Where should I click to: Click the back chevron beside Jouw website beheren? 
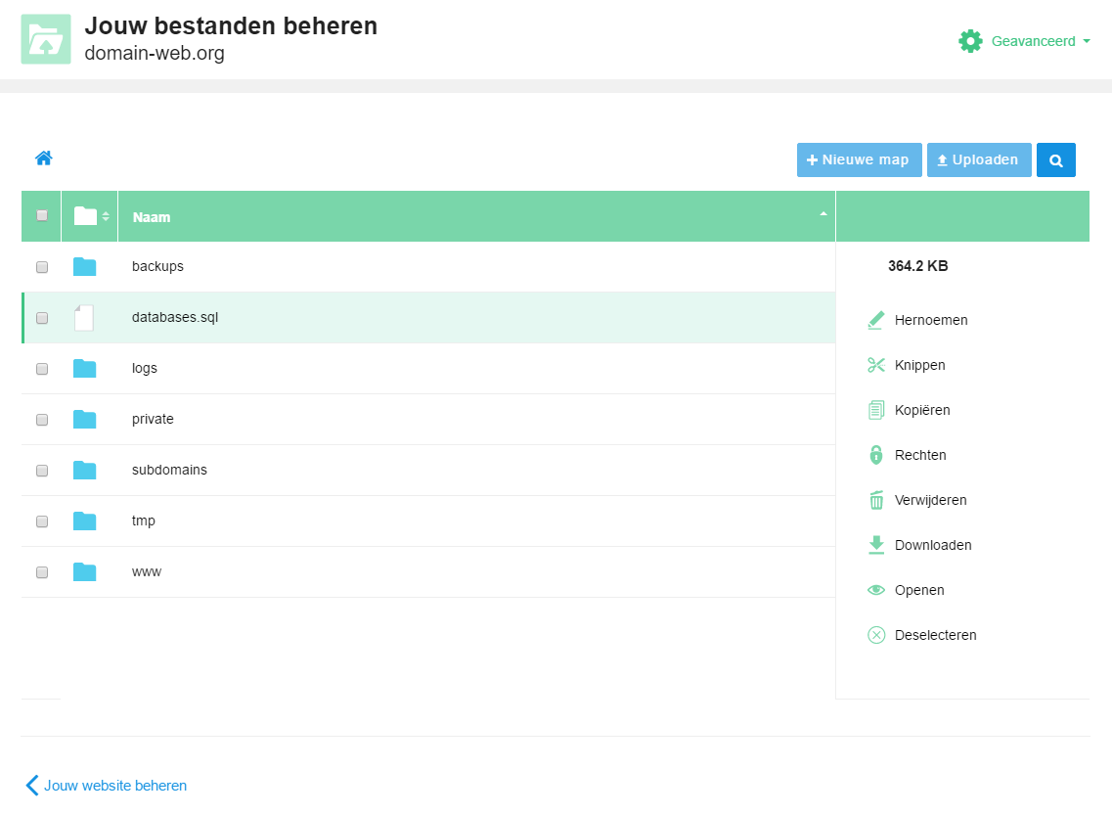pos(32,786)
